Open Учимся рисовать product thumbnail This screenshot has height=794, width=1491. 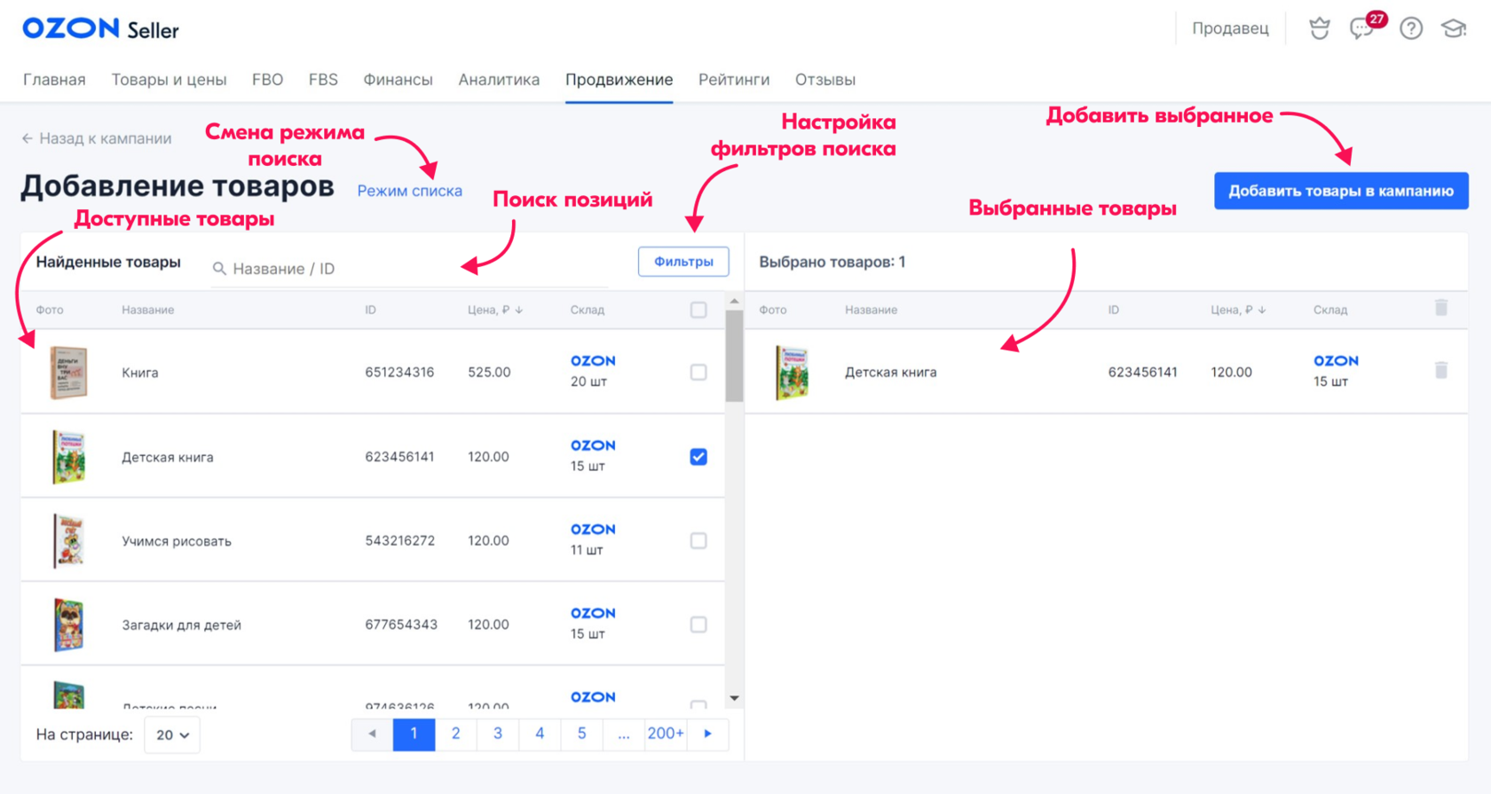[x=68, y=540]
